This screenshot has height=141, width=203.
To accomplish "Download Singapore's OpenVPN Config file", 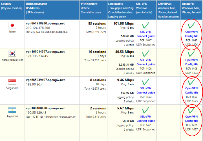I will [x=191, y=93].
